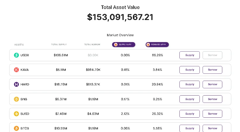Click the Assets column header

coord(19,45)
